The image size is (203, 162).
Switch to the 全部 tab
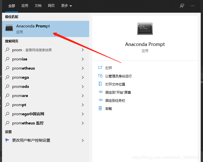[x=12, y=6]
